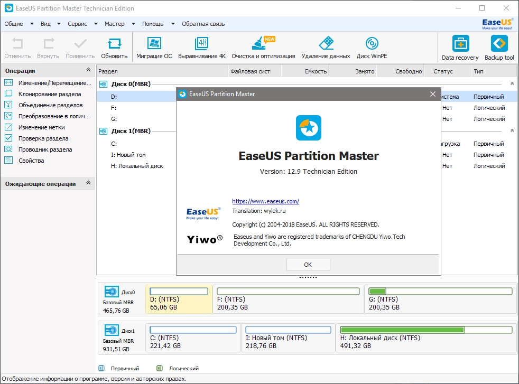Open the Сервис menu

[78, 24]
